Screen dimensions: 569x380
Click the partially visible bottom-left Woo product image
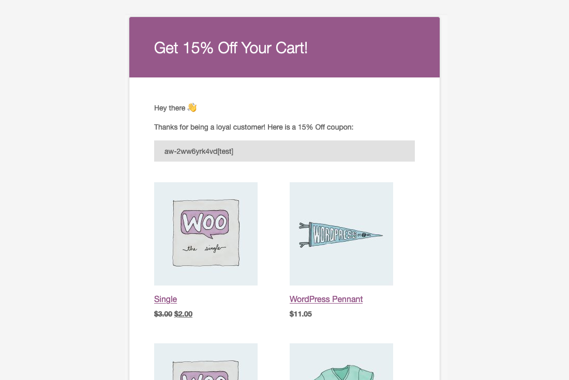point(206,364)
